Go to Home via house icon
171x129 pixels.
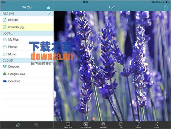point(18,125)
